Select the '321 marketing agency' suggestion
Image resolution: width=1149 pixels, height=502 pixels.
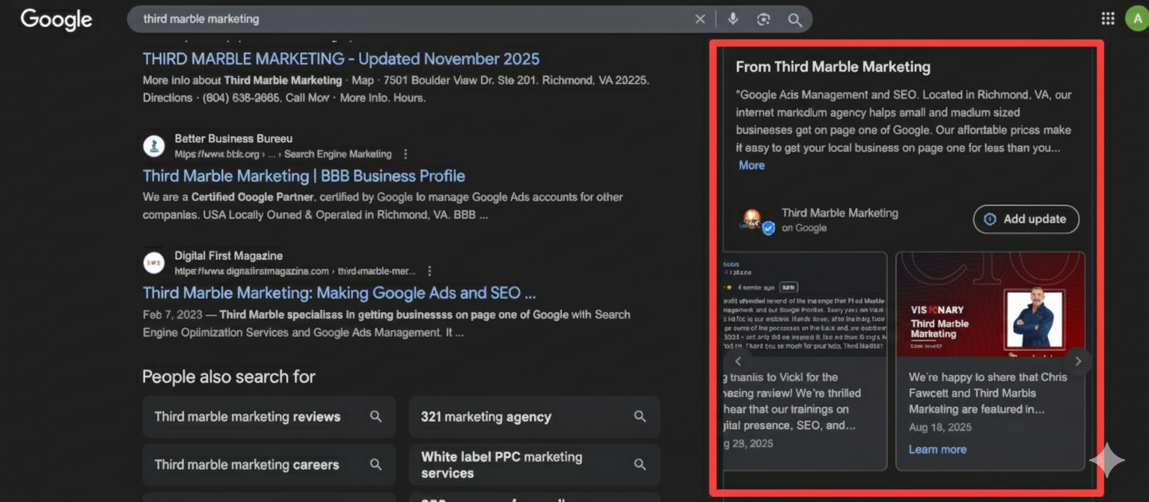click(534, 417)
